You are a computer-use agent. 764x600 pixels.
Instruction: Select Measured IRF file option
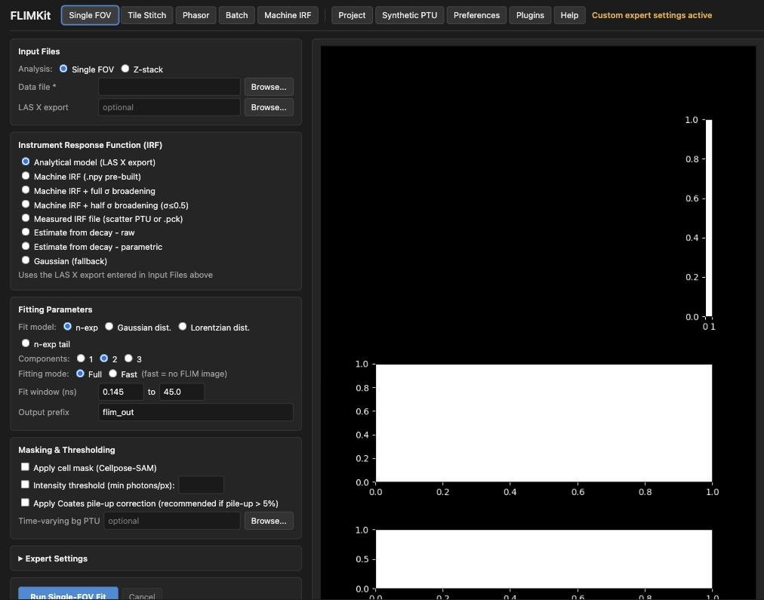(26, 218)
